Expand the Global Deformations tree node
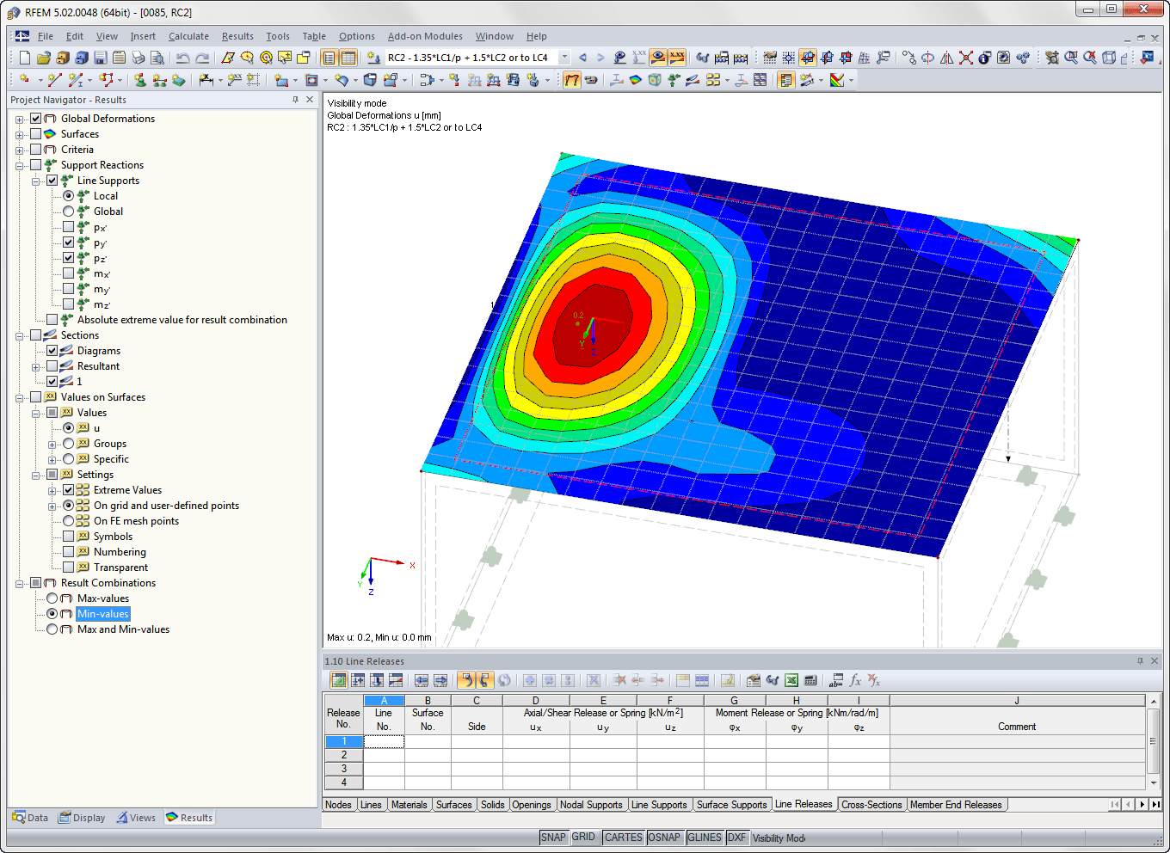1170x853 pixels. click(19, 120)
